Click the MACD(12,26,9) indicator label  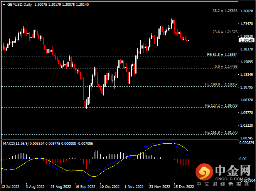pos(15,144)
